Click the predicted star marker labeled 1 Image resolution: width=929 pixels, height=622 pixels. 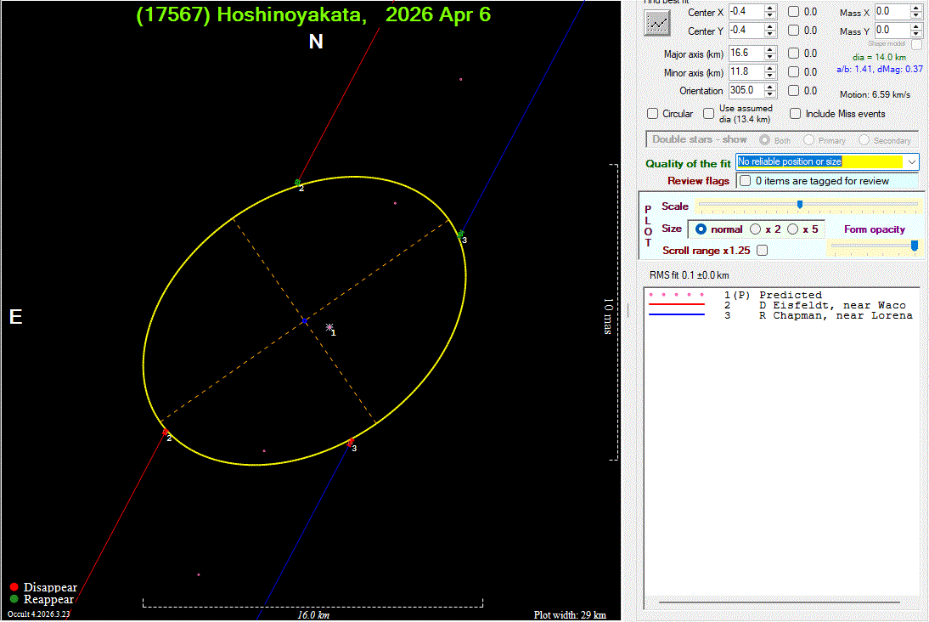(329, 327)
